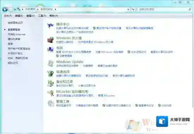Open the 系统 computer icon
This screenshot has width=194, height=134.
coord(50,49)
